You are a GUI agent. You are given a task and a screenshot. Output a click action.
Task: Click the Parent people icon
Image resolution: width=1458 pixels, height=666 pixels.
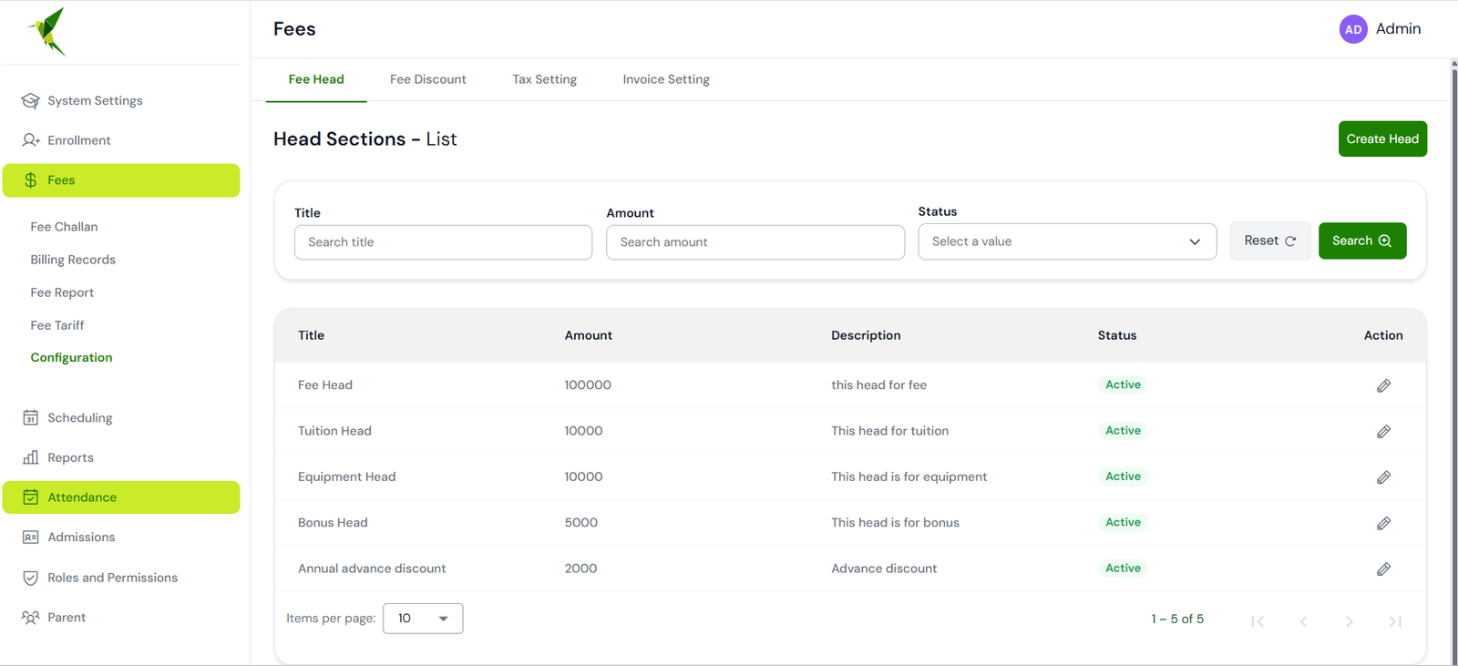point(31,618)
